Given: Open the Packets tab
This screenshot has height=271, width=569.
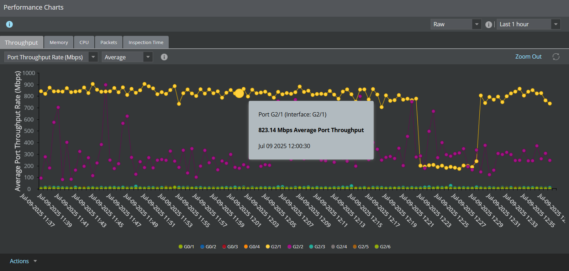Looking at the screenshot, I should pos(109,42).
